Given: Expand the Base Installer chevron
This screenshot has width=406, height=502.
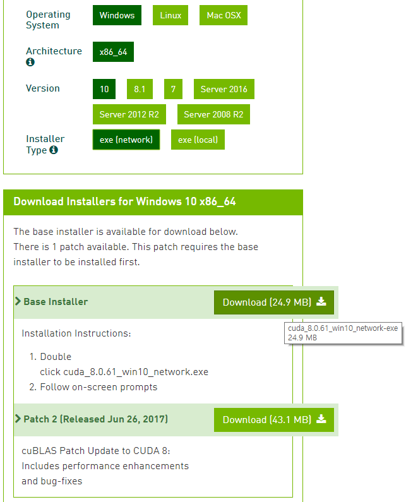Looking at the screenshot, I should click(18, 301).
